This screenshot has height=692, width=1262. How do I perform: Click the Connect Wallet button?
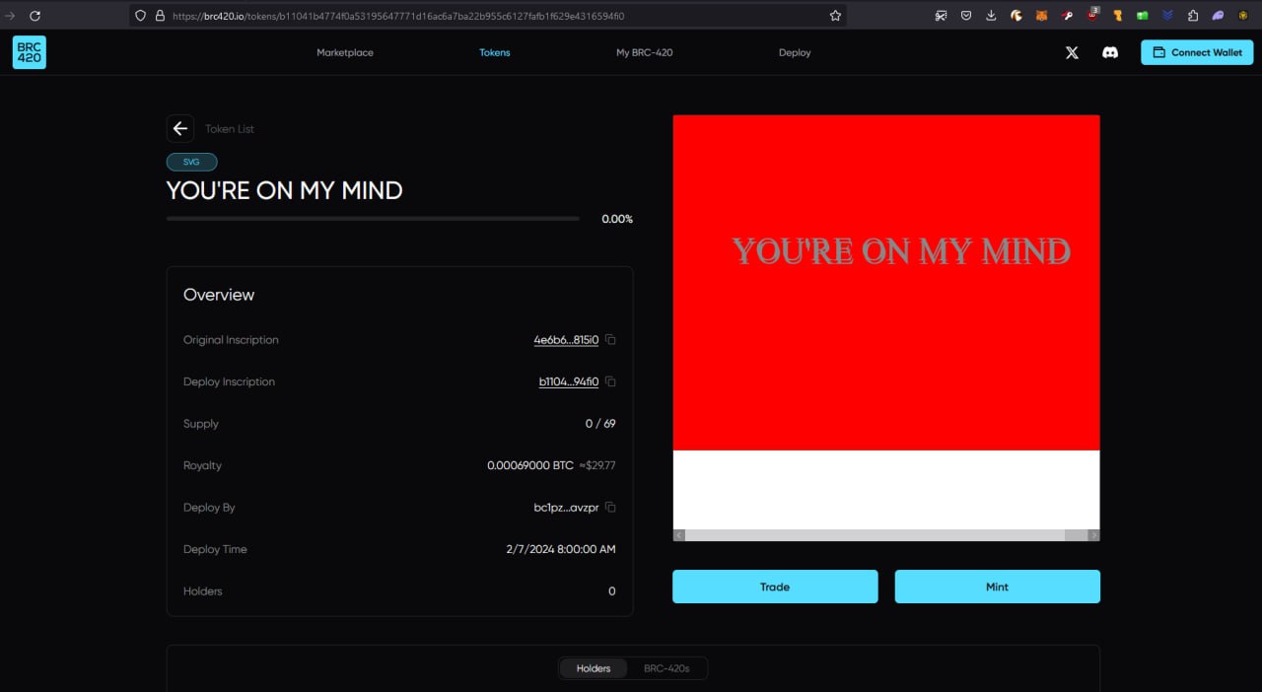click(x=1197, y=52)
